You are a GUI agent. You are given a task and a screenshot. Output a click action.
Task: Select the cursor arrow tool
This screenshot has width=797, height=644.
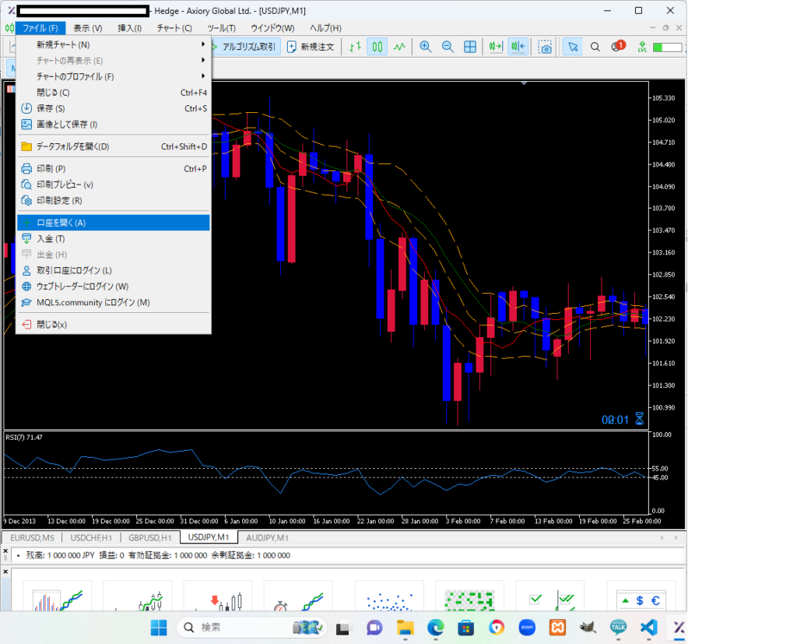[x=573, y=47]
